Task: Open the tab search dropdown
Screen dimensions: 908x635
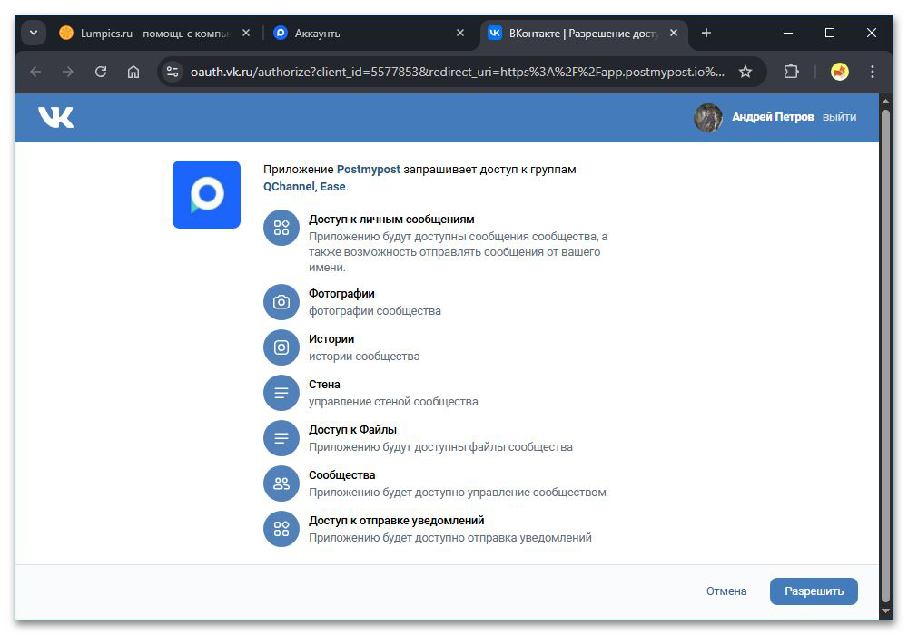Action: (x=34, y=33)
